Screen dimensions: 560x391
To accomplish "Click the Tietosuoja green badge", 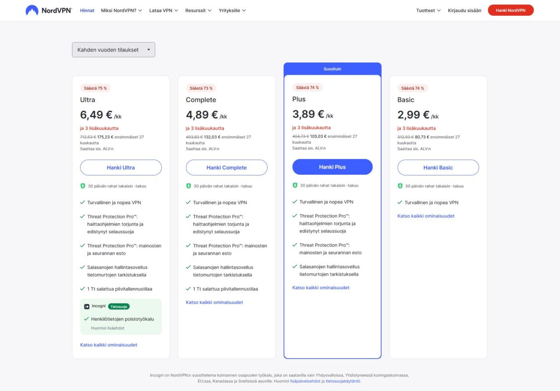I will click(119, 306).
